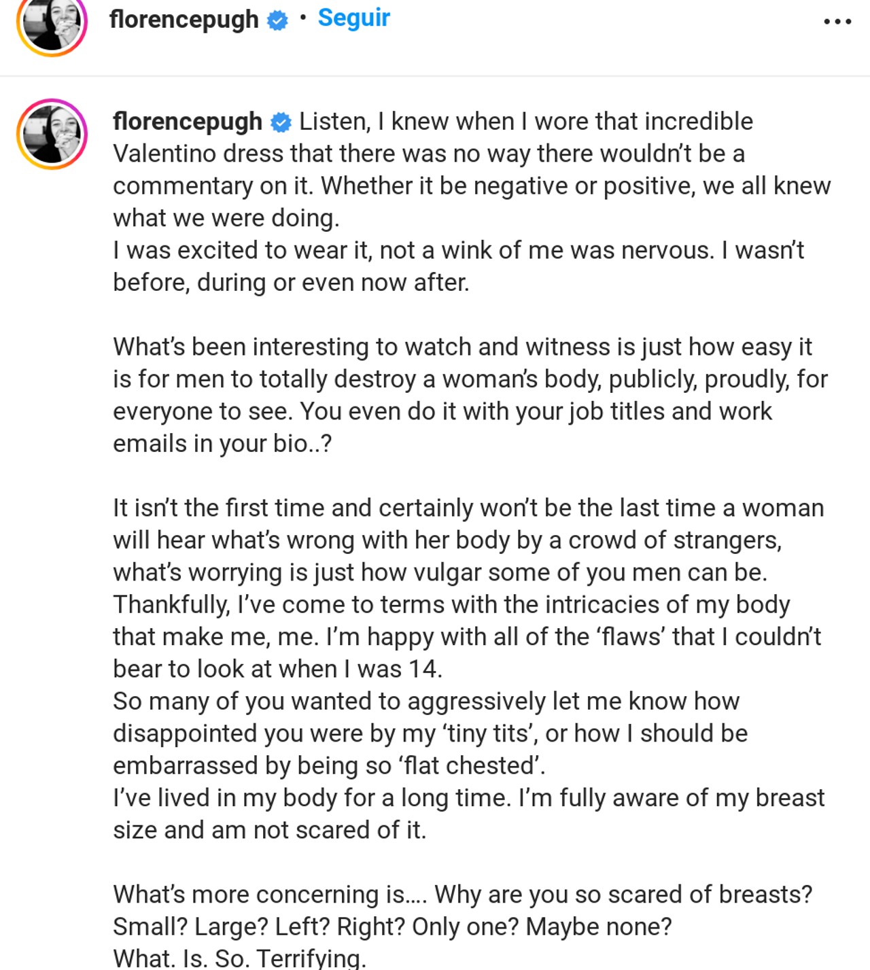This screenshot has height=970, width=870.
Task: Click the verified badge beside the caption username
Action: (x=281, y=122)
